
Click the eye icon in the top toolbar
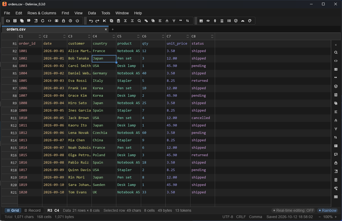(208, 21)
